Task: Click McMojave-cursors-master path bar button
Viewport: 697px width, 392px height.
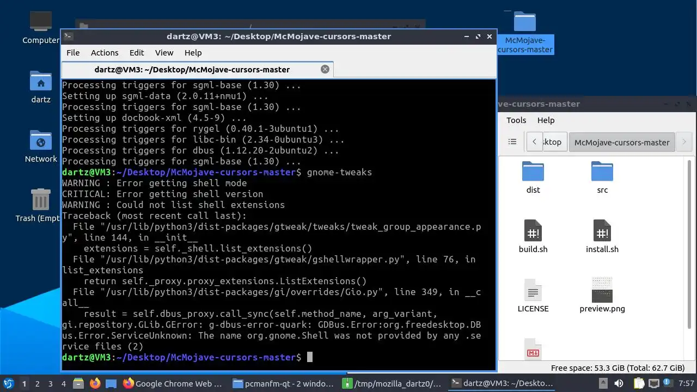Action: pyautogui.click(x=622, y=142)
